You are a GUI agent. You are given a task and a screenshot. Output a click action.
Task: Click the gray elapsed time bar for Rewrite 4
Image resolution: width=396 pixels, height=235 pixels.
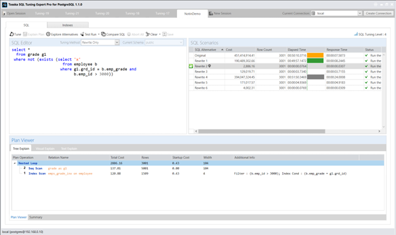(x=315, y=77)
